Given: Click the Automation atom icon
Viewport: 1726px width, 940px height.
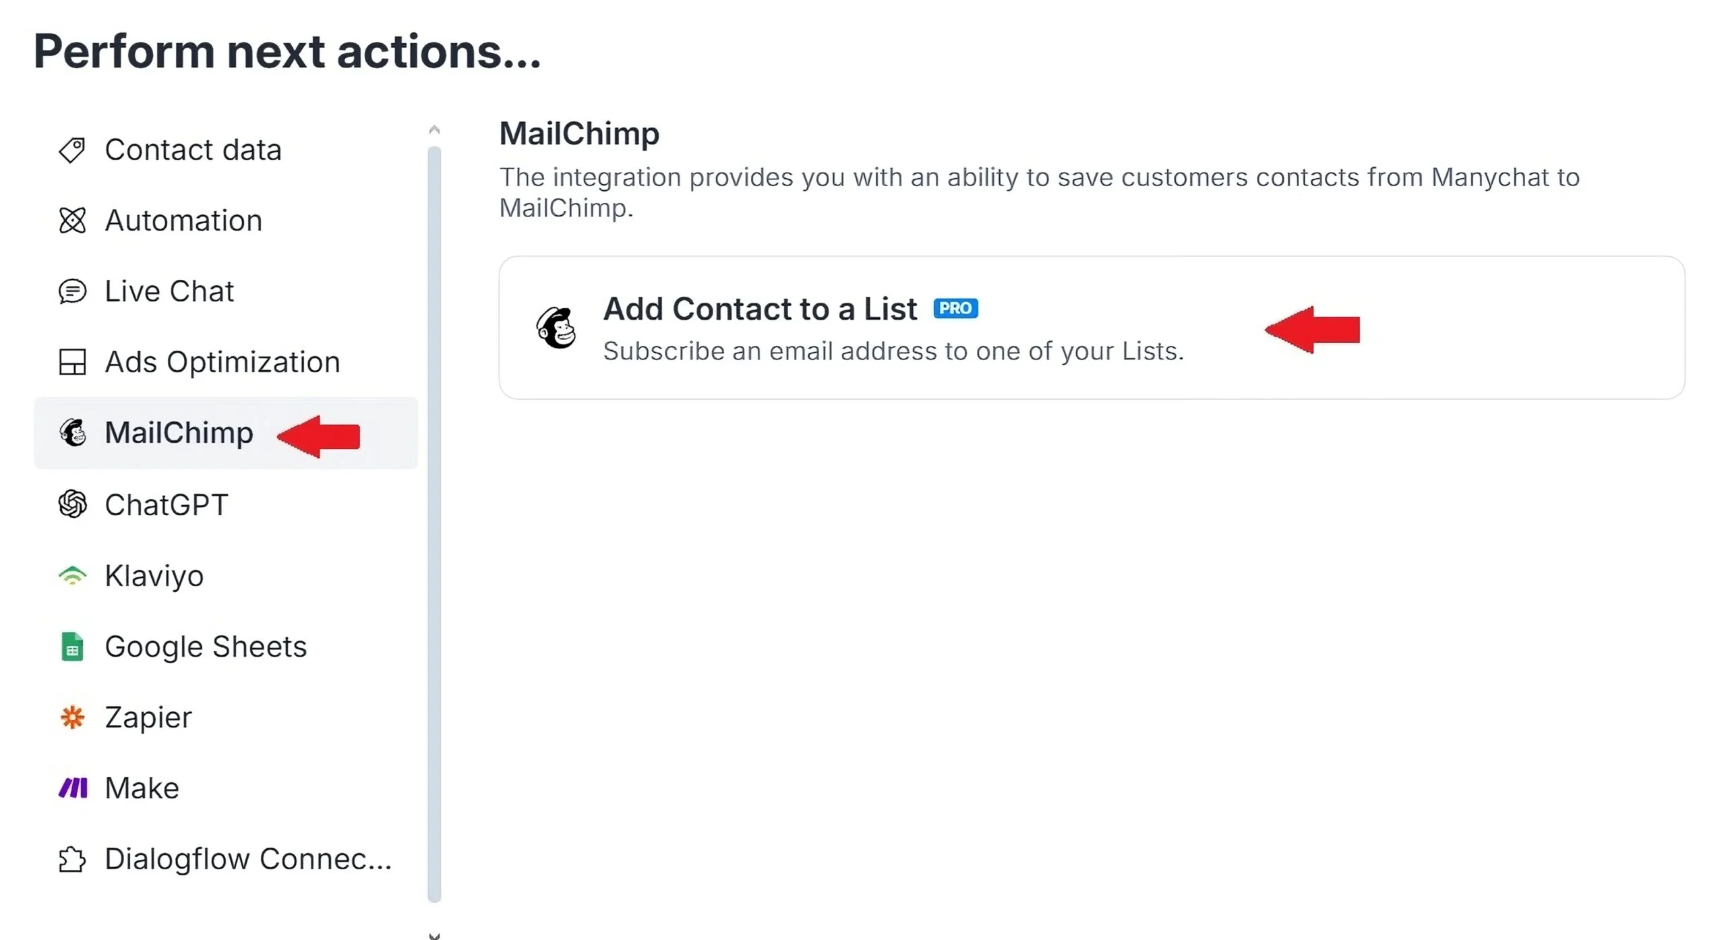Looking at the screenshot, I should (72, 221).
